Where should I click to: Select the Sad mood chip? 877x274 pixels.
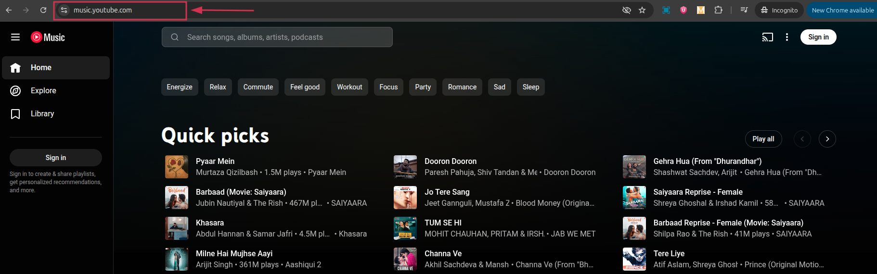500,87
